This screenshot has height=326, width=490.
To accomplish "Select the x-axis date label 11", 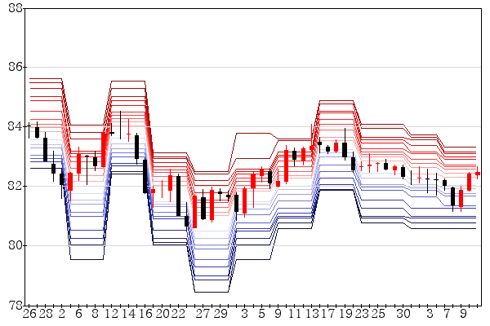I will [295, 313].
